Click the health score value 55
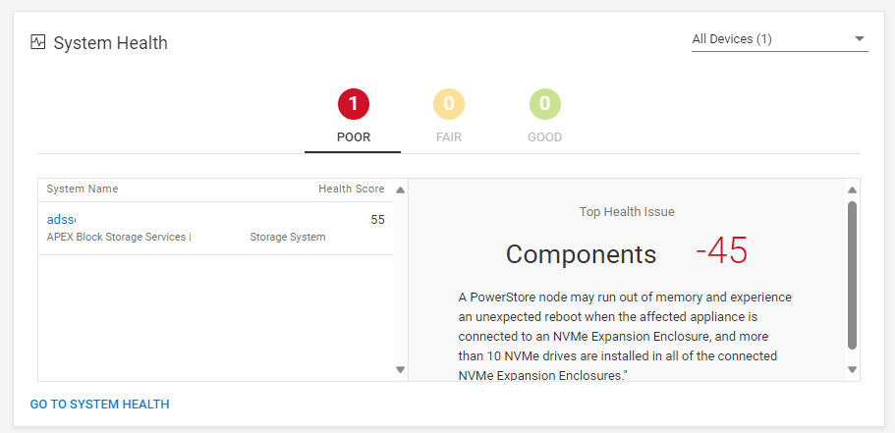This screenshot has width=895, height=433. (377, 220)
